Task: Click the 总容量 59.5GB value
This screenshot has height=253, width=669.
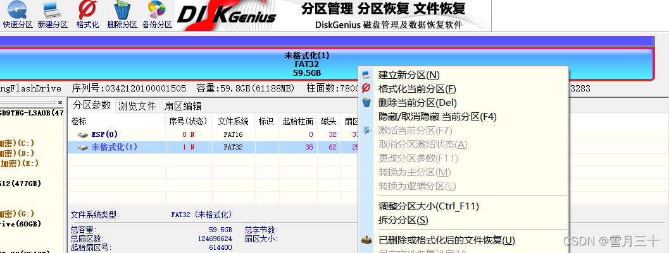Action: (220, 230)
